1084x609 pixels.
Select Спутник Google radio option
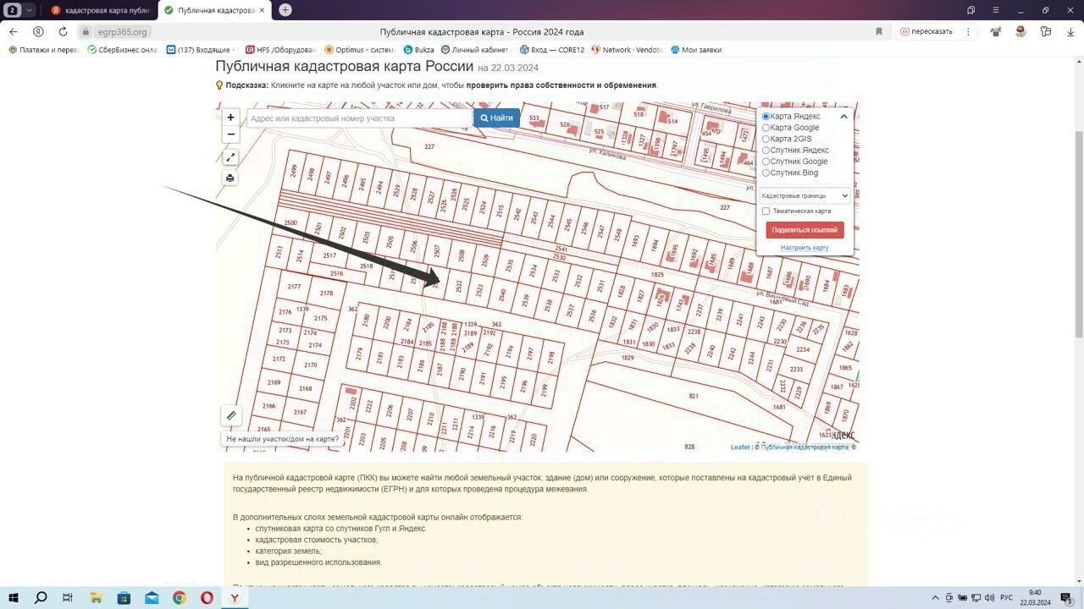766,162
